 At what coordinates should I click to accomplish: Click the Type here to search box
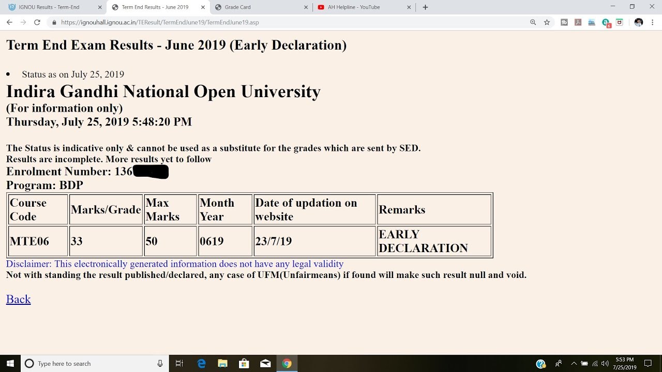(x=95, y=363)
